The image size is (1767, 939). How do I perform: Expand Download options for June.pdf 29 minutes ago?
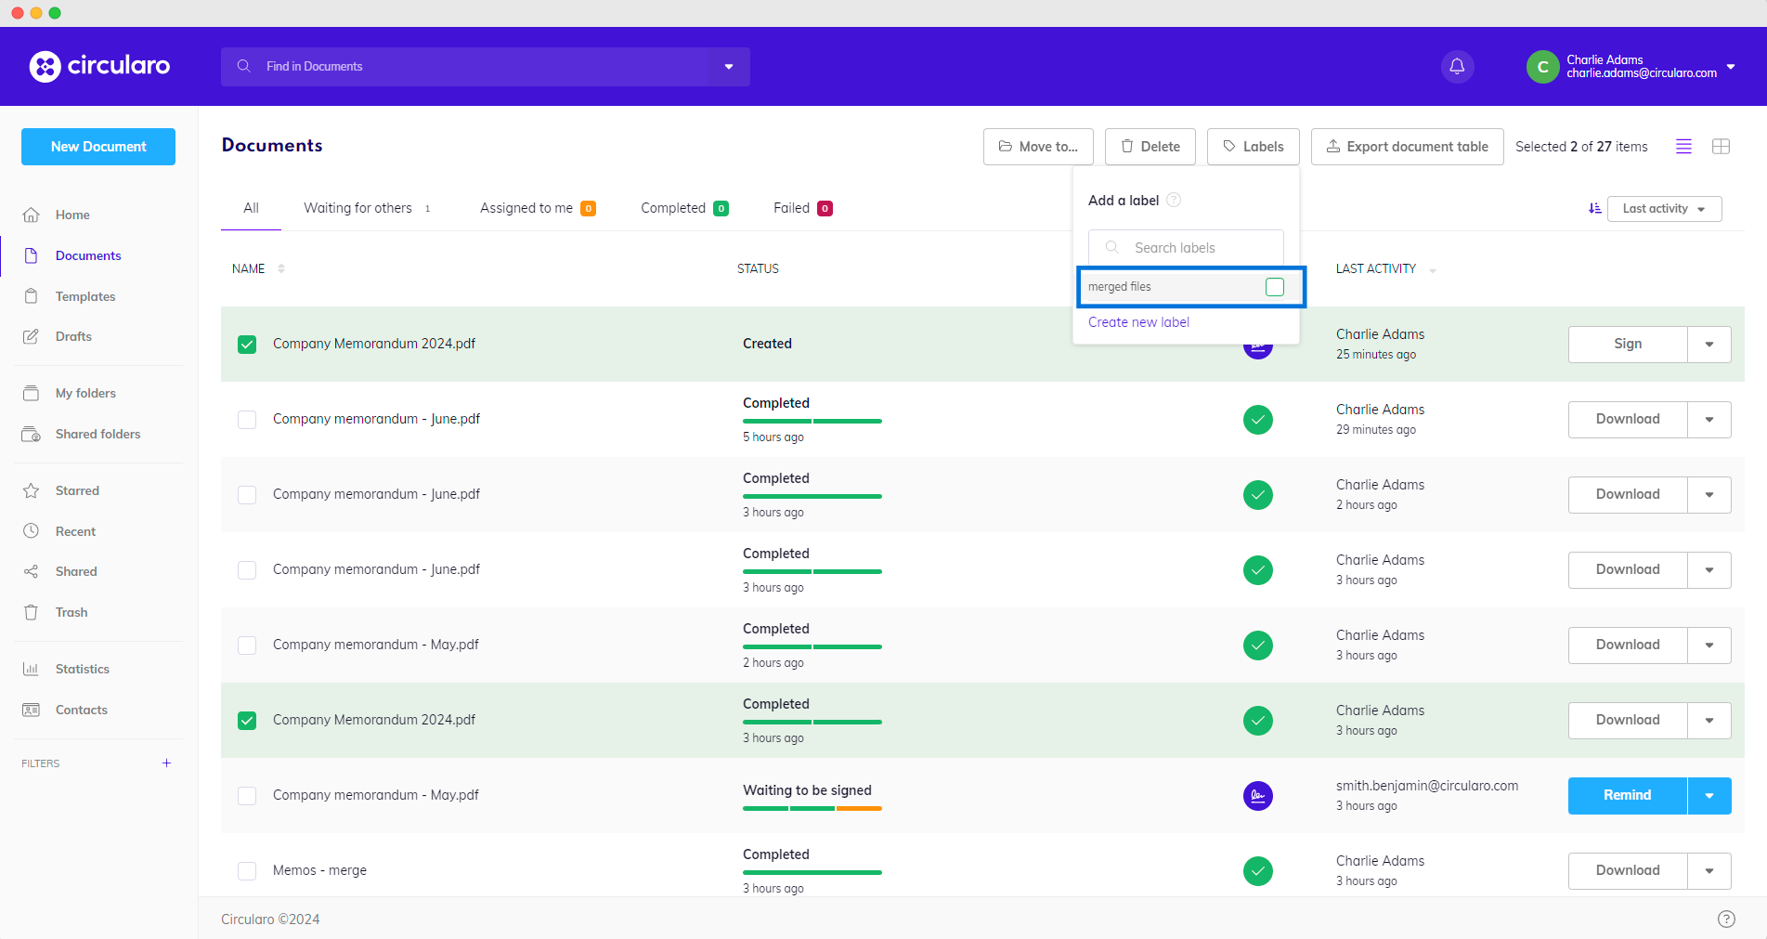click(1709, 420)
